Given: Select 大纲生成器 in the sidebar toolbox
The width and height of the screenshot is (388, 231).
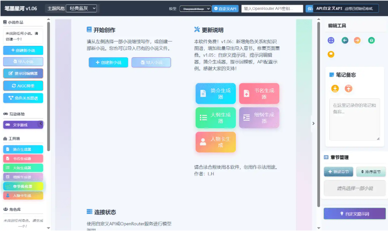Looking at the screenshot, I should click(x=23, y=168).
